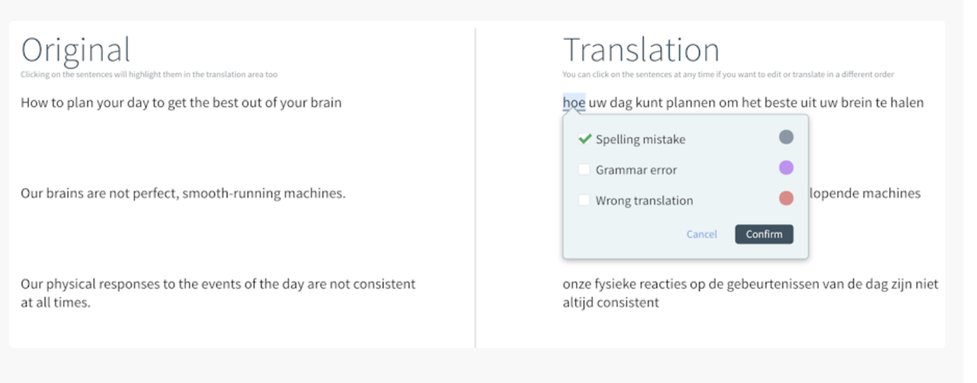
Task: Click the red Wrong translation color dot
Action: pos(786,198)
